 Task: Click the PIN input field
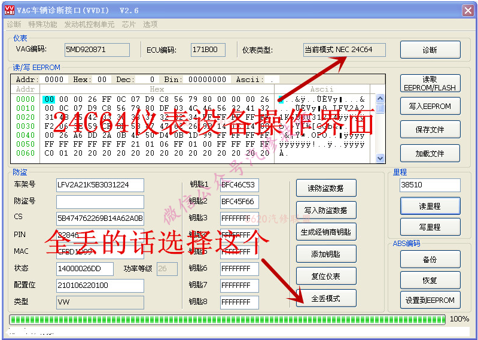click(100, 235)
